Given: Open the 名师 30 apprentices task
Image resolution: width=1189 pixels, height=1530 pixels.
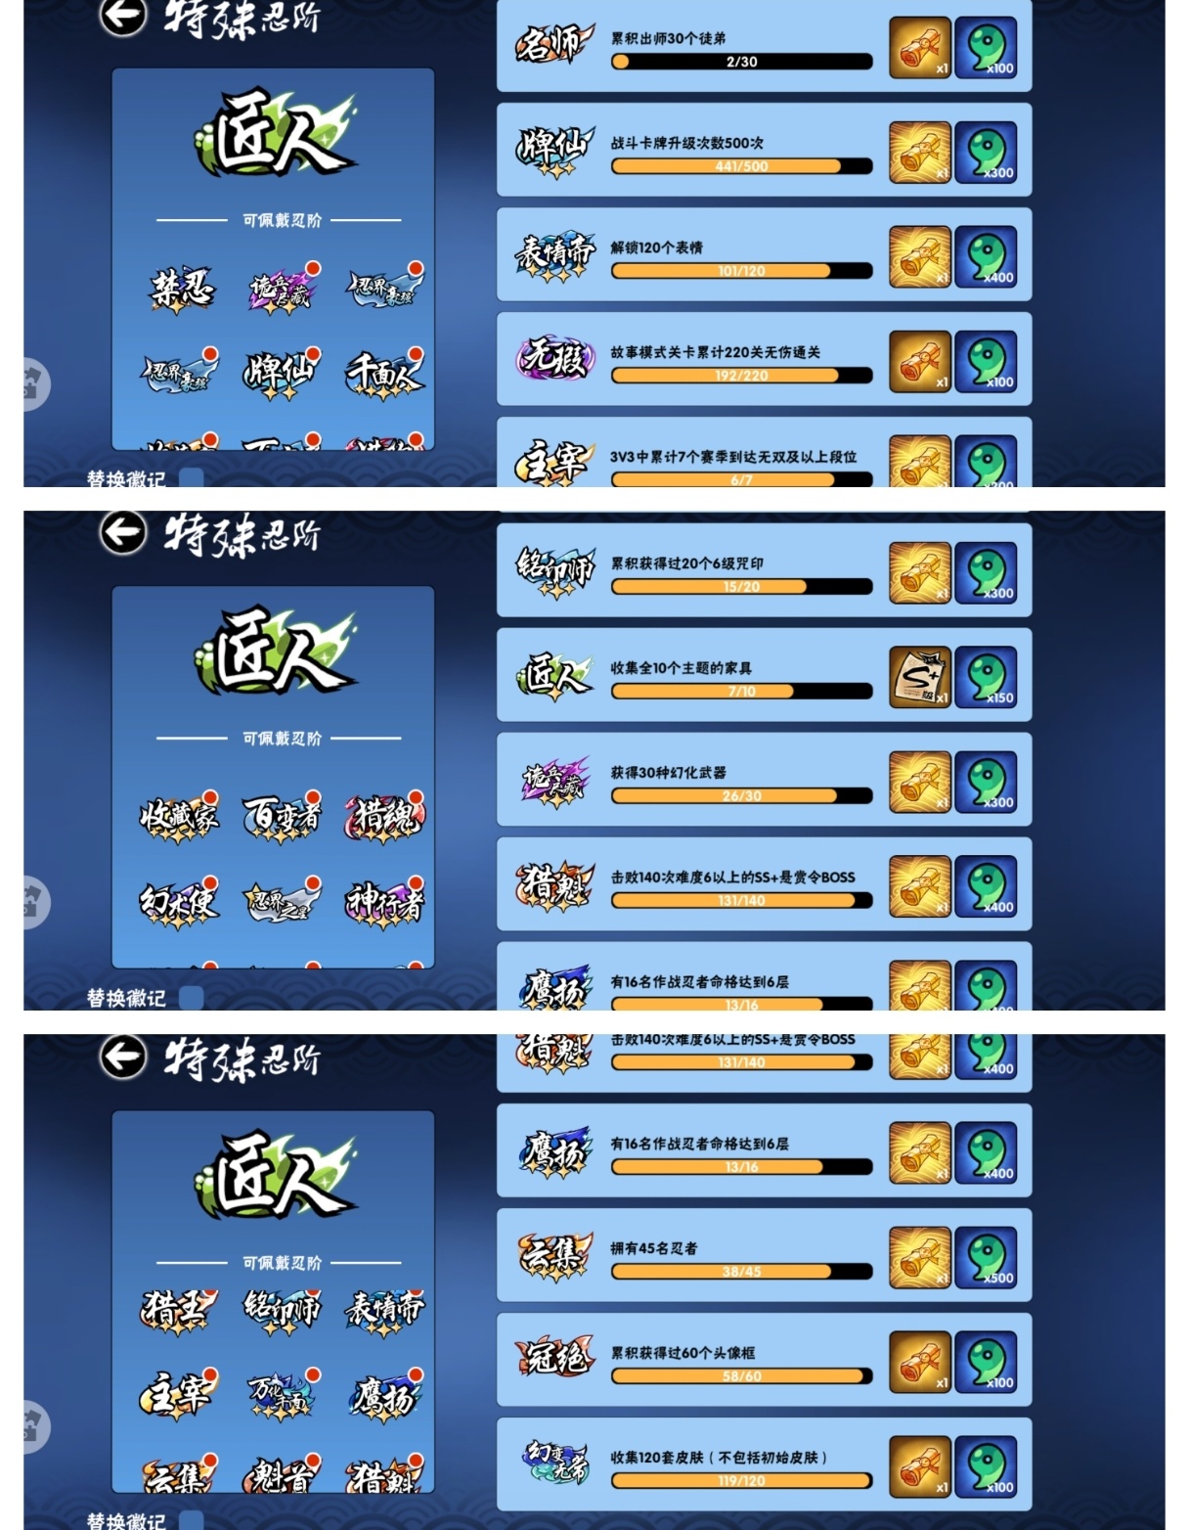Looking at the screenshot, I should (x=764, y=48).
